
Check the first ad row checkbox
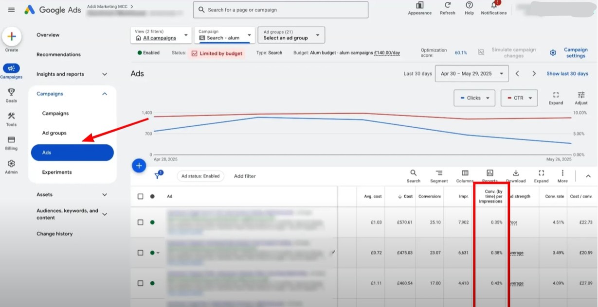141,222
